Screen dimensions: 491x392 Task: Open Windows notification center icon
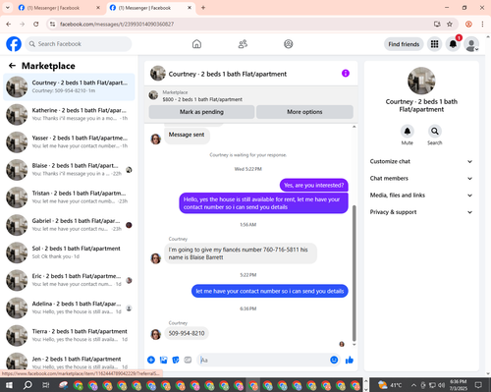click(x=478, y=385)
